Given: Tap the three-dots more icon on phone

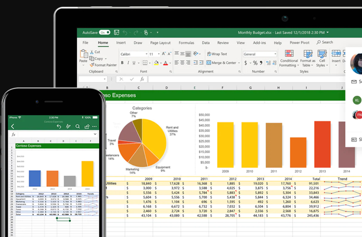Looking at the screenshot, I should tap(95, 126).
